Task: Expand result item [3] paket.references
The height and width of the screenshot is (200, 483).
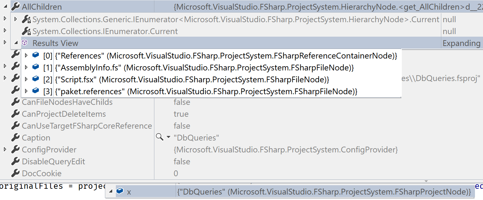Action: pyautogui.click(x=27, y=91)
